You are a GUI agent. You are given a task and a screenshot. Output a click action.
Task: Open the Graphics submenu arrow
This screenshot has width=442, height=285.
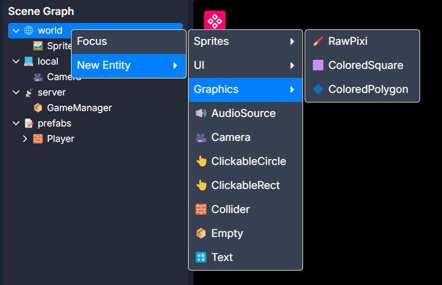tap(292, 90)
